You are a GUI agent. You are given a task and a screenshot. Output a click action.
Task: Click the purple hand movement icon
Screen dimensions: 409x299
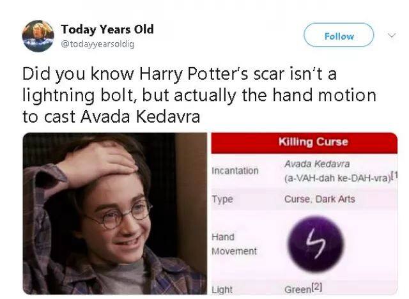click(316, 244)
